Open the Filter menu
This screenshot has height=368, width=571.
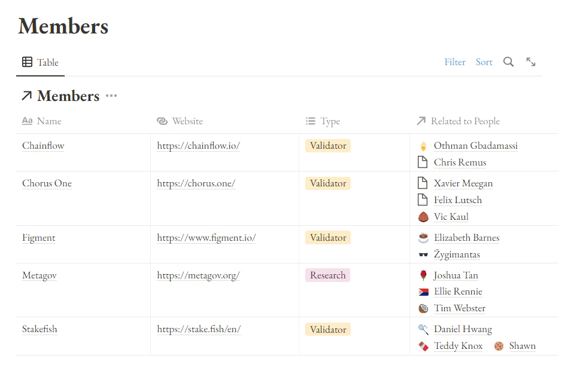click(455, 62)
